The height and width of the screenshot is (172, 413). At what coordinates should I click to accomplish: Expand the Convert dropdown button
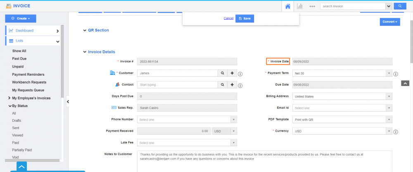point(389,21)
